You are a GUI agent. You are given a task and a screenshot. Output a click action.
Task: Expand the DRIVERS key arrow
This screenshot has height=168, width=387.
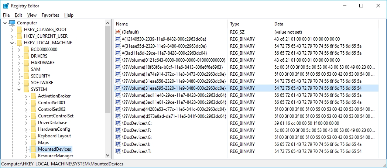(x=19, y=56)
